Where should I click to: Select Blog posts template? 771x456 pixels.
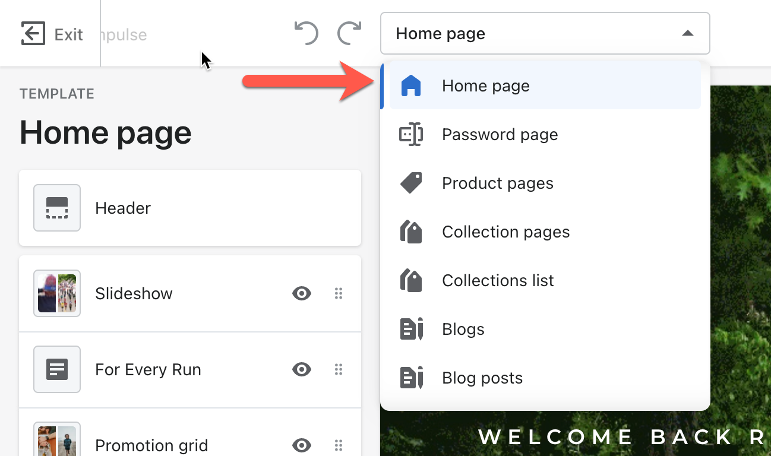(x=545, y=378)
